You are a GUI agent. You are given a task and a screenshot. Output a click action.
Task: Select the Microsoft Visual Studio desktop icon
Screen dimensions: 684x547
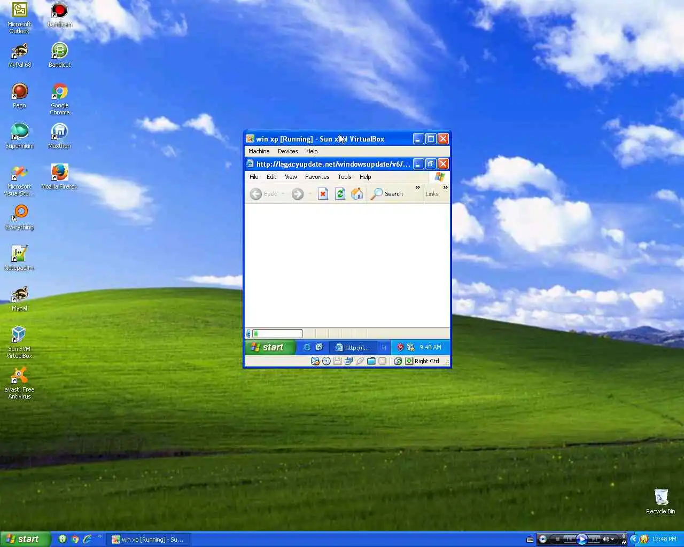tap(19, 180)
